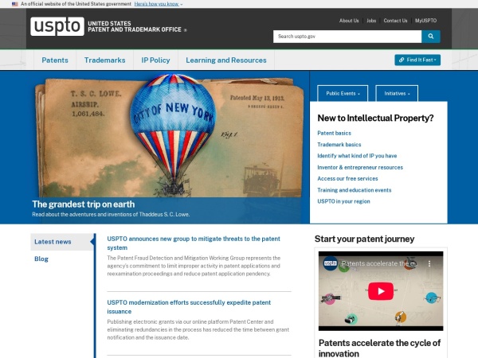This screenshot has width=478, height=358.
Task: Expand the Public Events dropdown tab
Action: pos(343,93)
